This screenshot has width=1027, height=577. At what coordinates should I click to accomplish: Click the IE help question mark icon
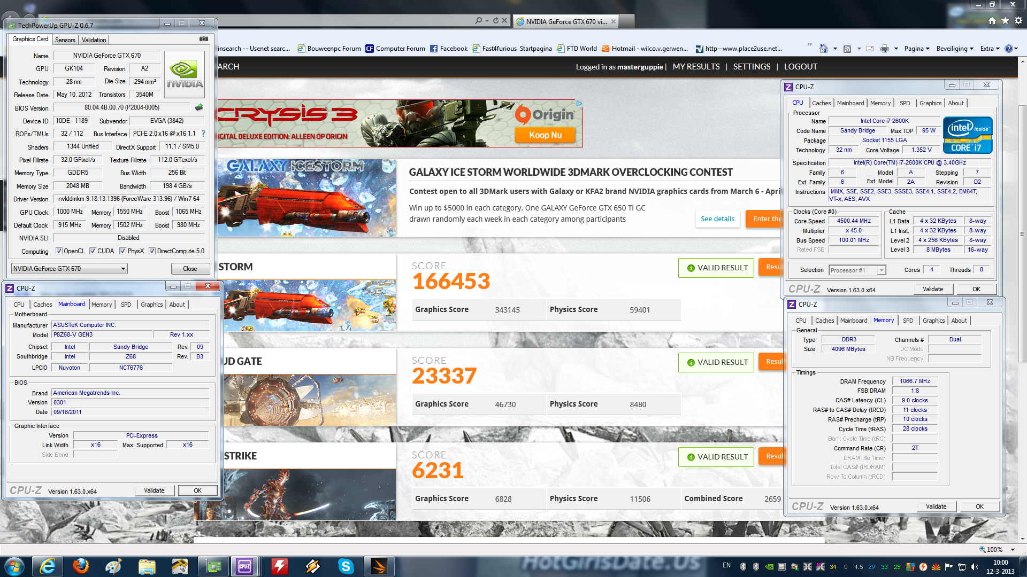(x=1008, y=49)
